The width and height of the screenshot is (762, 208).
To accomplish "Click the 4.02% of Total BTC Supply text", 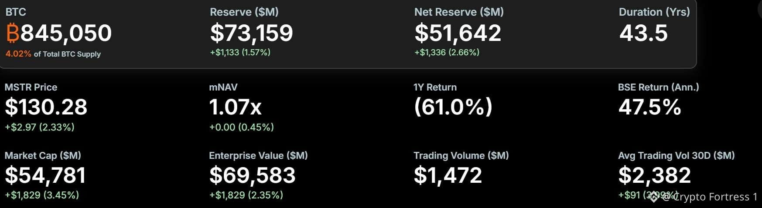I will (53, 54).
